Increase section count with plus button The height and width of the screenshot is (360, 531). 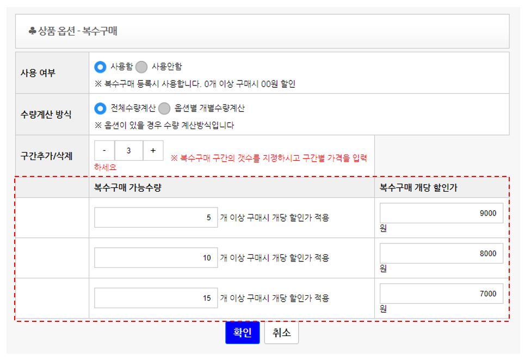(153, 150)
